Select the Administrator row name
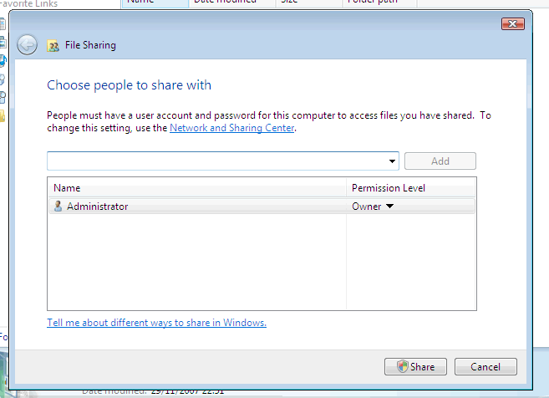This screenshot has width=549, height=398. (97, 207)
